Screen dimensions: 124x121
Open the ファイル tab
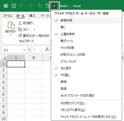tap(7, 16)
